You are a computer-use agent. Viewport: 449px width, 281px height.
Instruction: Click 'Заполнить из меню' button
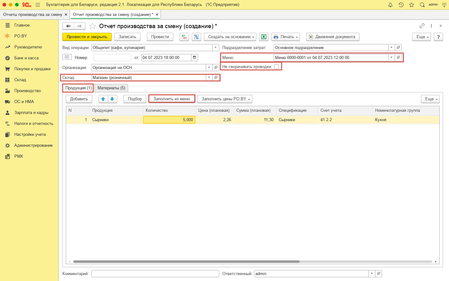pyautogui.click(x=172, y=99)
